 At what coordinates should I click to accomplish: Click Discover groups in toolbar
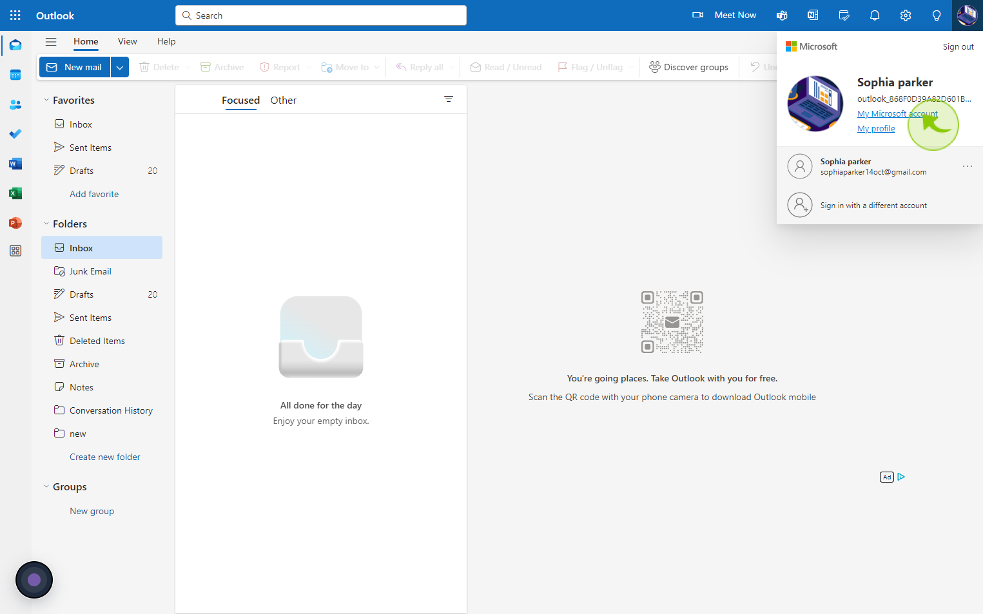pos(688,67)
